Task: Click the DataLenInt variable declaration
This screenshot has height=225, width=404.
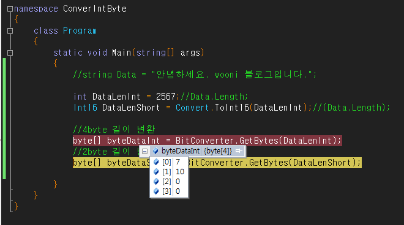Action: pyautogui.click(x=116, y=97)
